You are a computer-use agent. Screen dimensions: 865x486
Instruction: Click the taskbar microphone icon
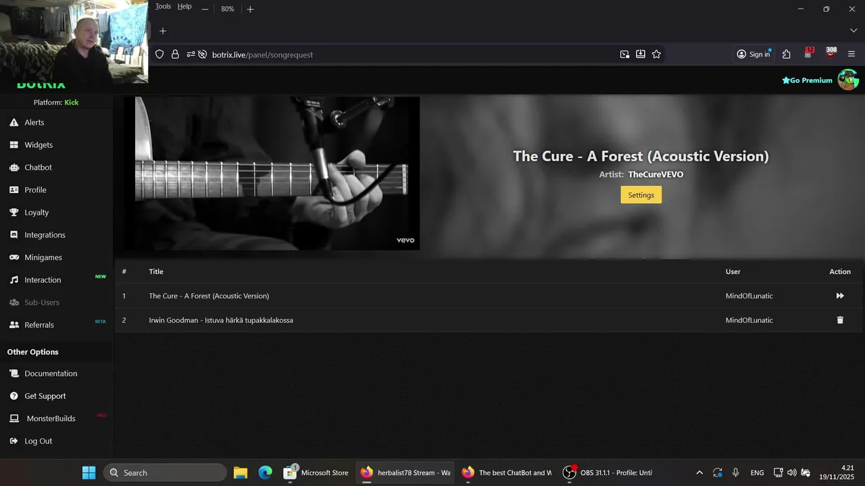pyautogui.click(x=735, y=473)
